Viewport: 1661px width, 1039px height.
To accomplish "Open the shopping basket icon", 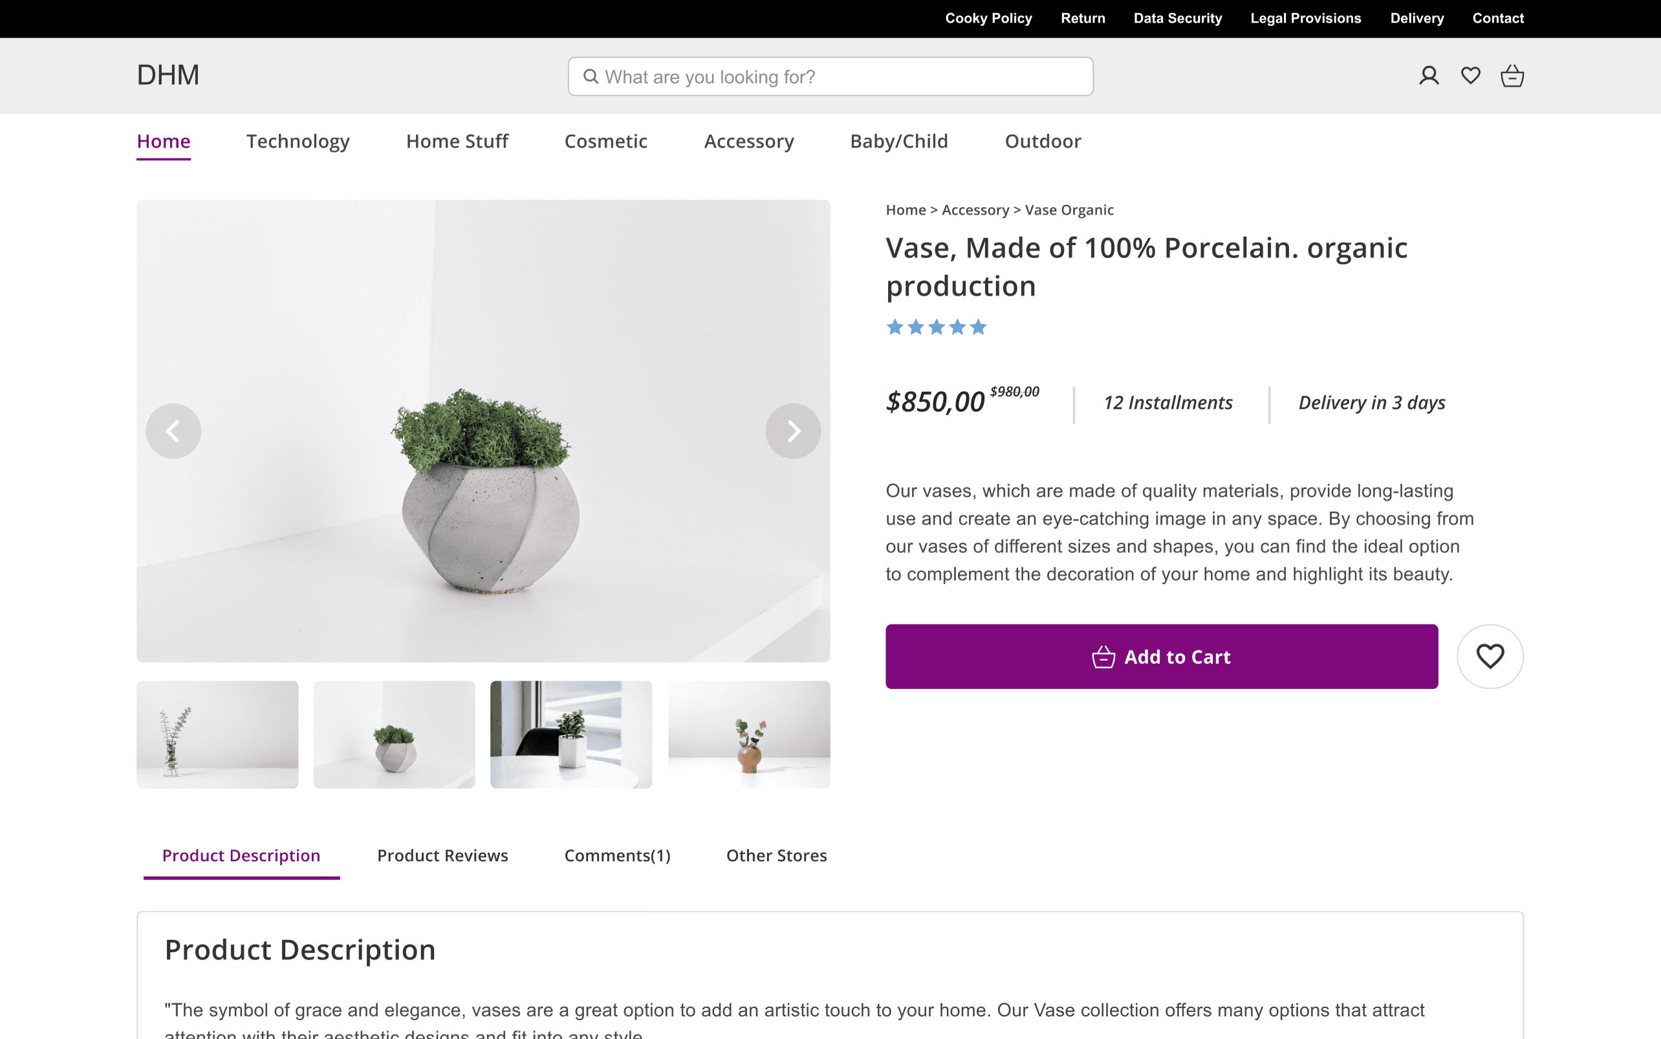I will click(x=1512, y=76).
